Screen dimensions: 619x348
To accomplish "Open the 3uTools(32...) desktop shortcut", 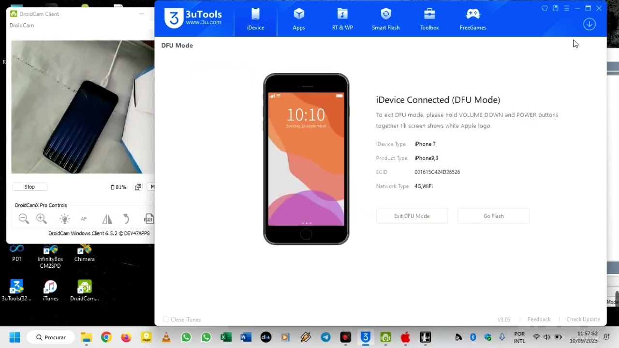I will (x=16, y=290).
